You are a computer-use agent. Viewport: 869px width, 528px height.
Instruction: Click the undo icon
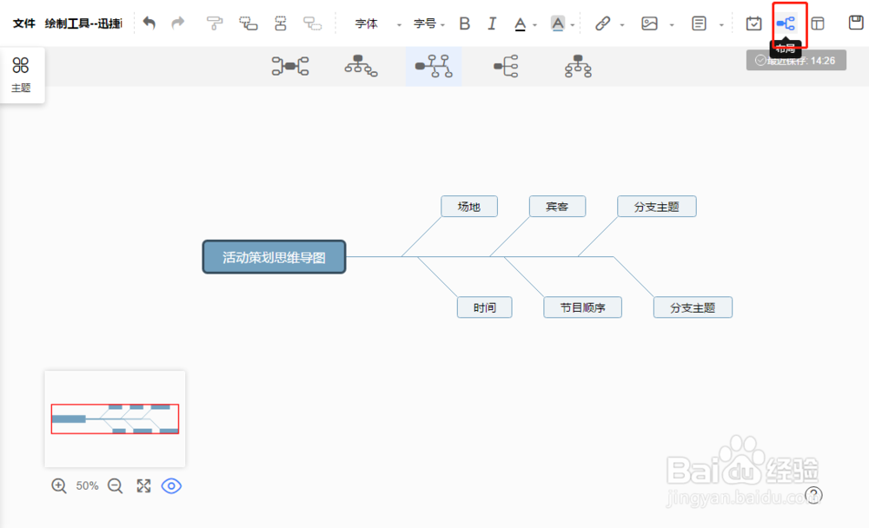coord(149,24)
